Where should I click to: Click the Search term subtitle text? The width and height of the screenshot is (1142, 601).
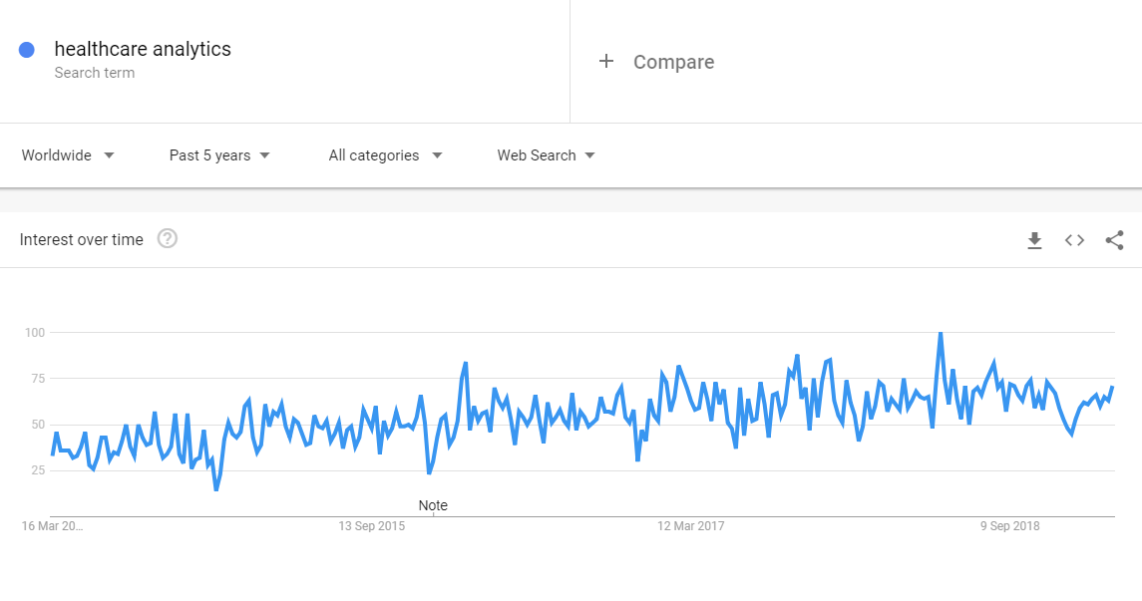click(95, 73)
